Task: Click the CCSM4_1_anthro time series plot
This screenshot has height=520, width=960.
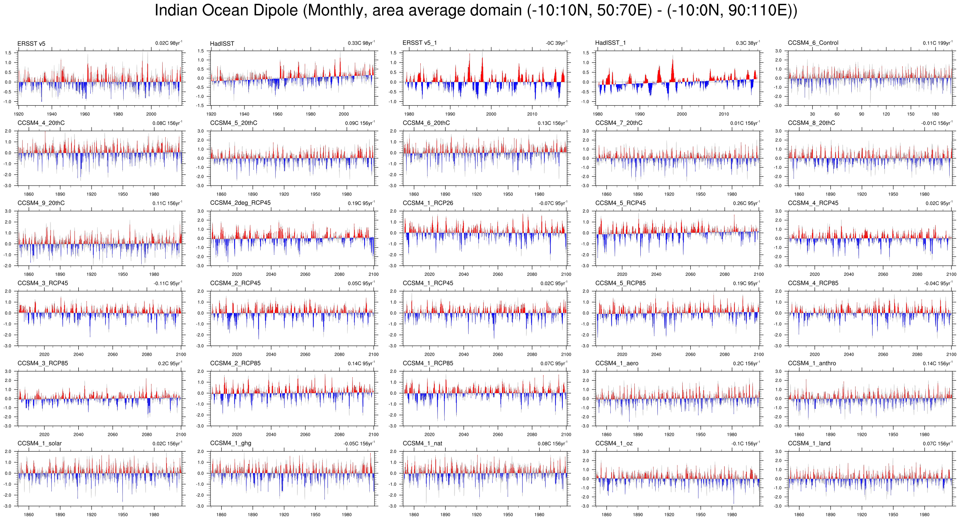Action: click(871, 398)
